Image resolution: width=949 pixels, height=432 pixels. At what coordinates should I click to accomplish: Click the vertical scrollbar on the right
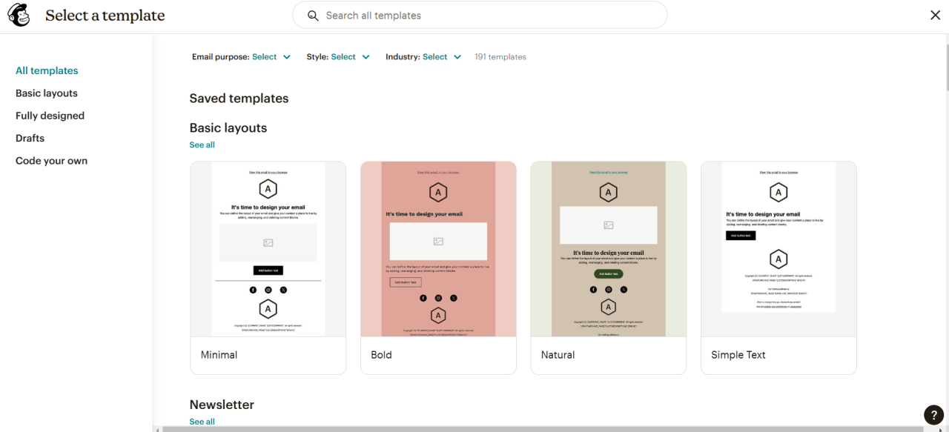coord(945,67)
